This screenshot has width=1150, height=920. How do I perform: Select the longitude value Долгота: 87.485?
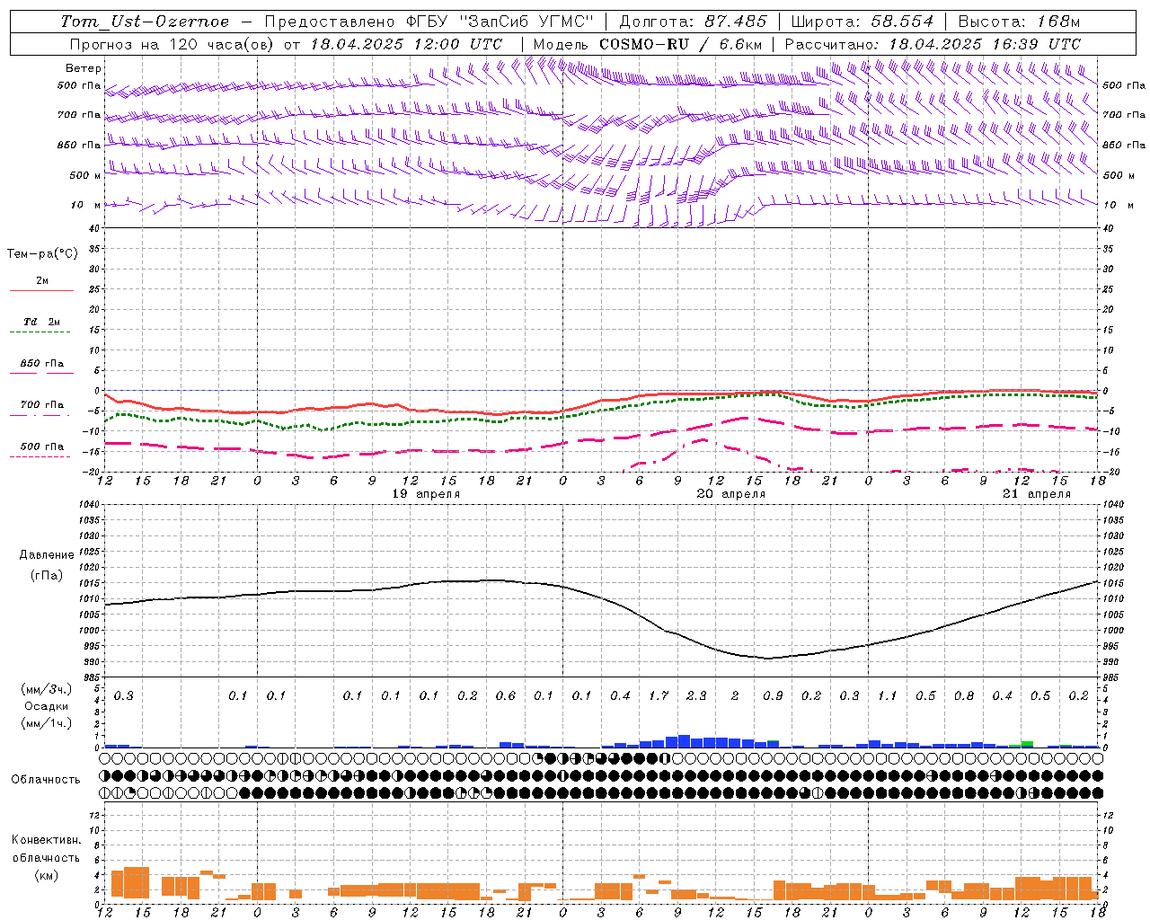pos(694,22)
